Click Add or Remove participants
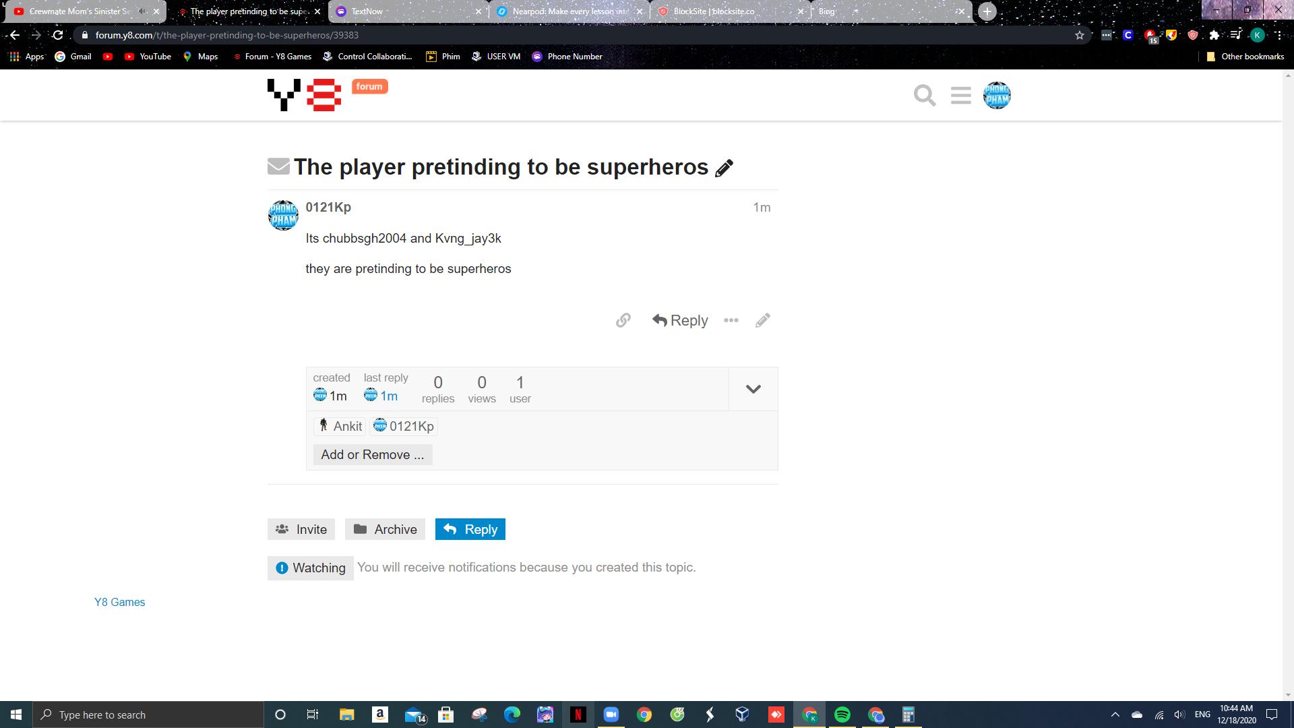The image size is (1294, 728). point(373,454)
